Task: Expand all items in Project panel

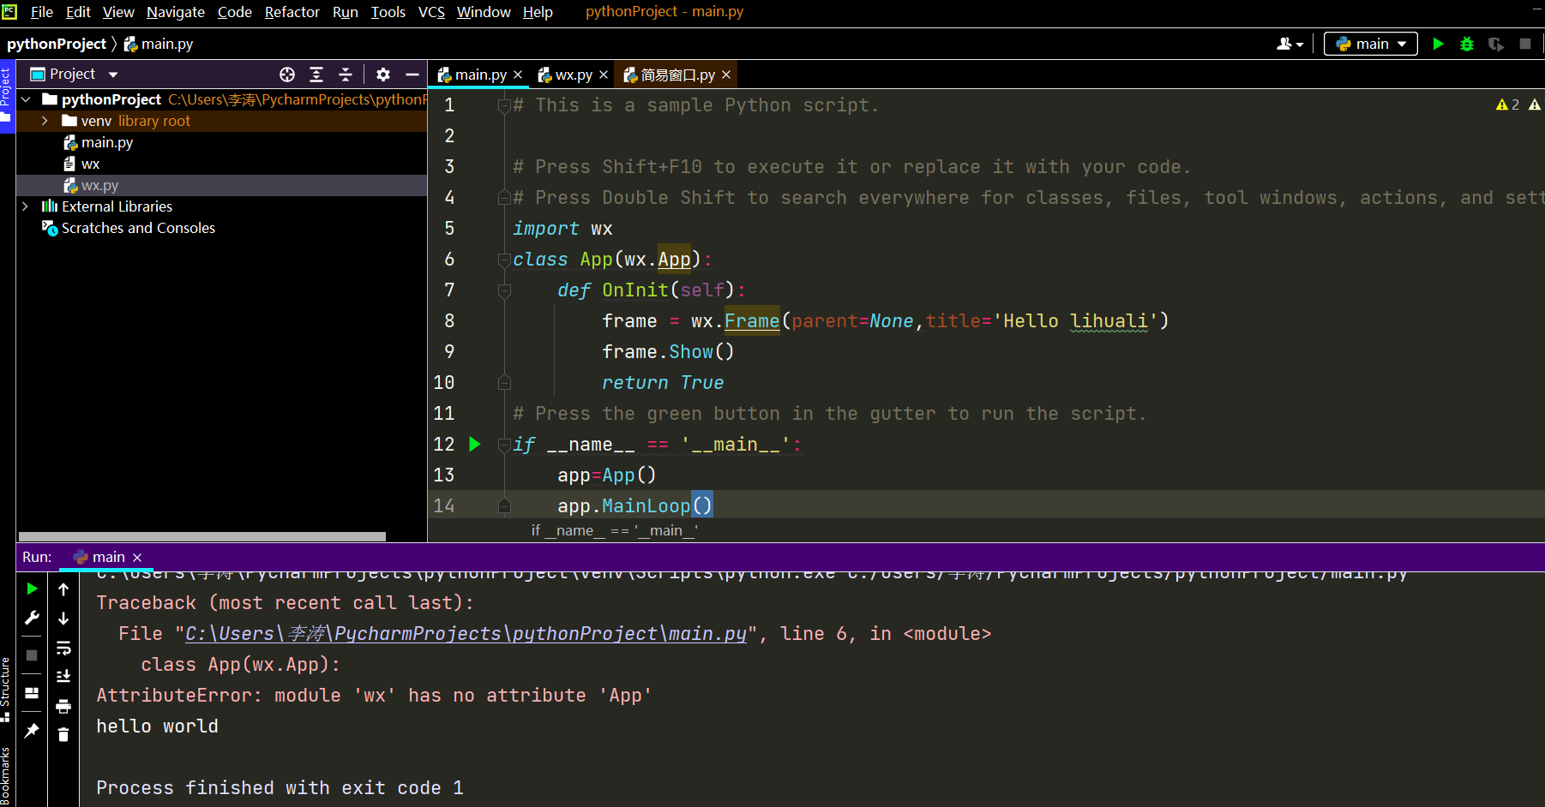Action: (x=316, y=75)
